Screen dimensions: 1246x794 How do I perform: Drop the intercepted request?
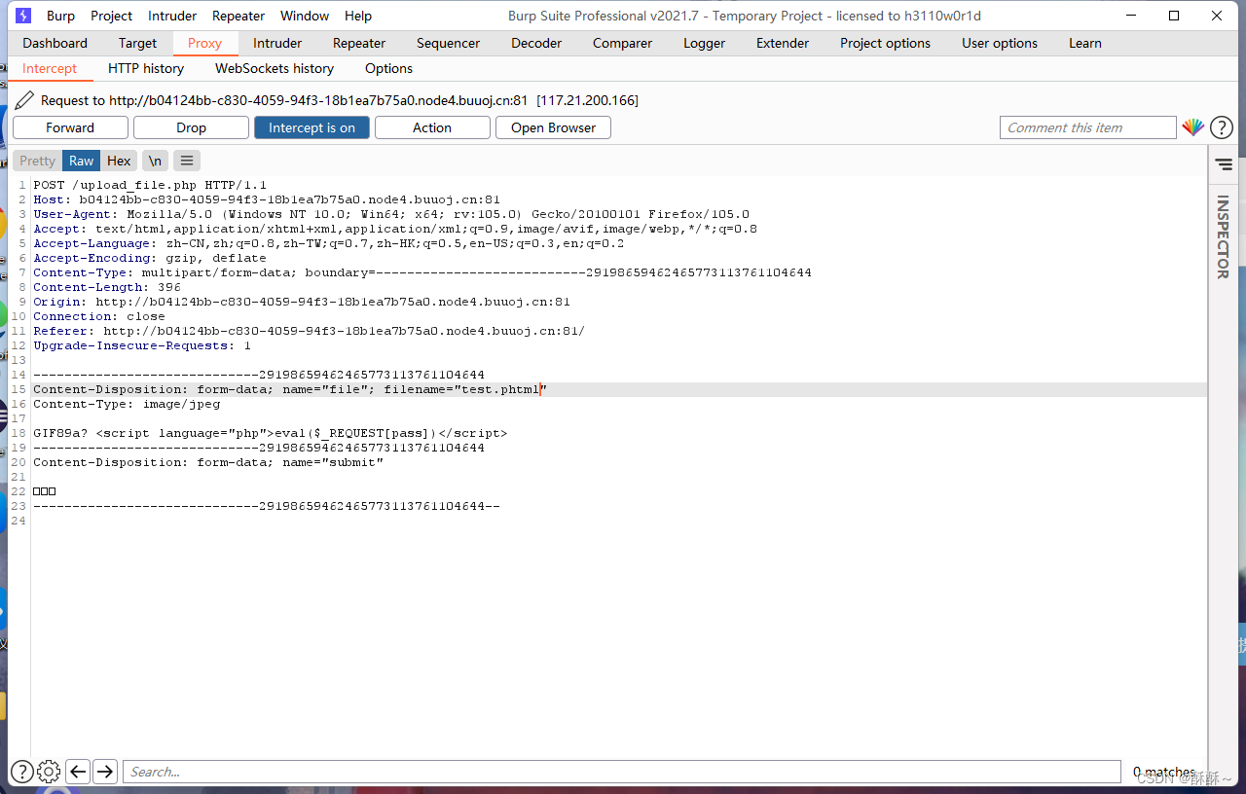[191, 127]
